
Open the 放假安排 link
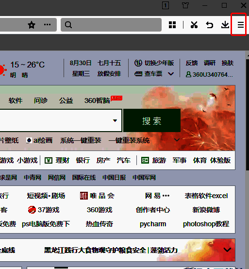(109, 74)
